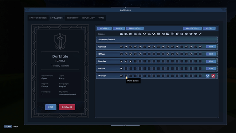Tick Worker's sword-column checkbox

pyautogui.click(x=200, y=76)
